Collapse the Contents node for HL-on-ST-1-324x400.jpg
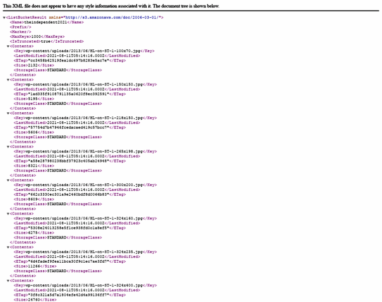 pyautogui.click(x=8, y=280)
